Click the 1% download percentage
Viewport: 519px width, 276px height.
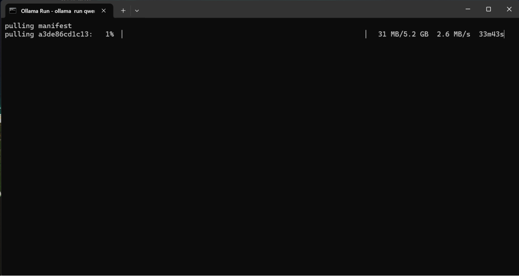(109, 34)
